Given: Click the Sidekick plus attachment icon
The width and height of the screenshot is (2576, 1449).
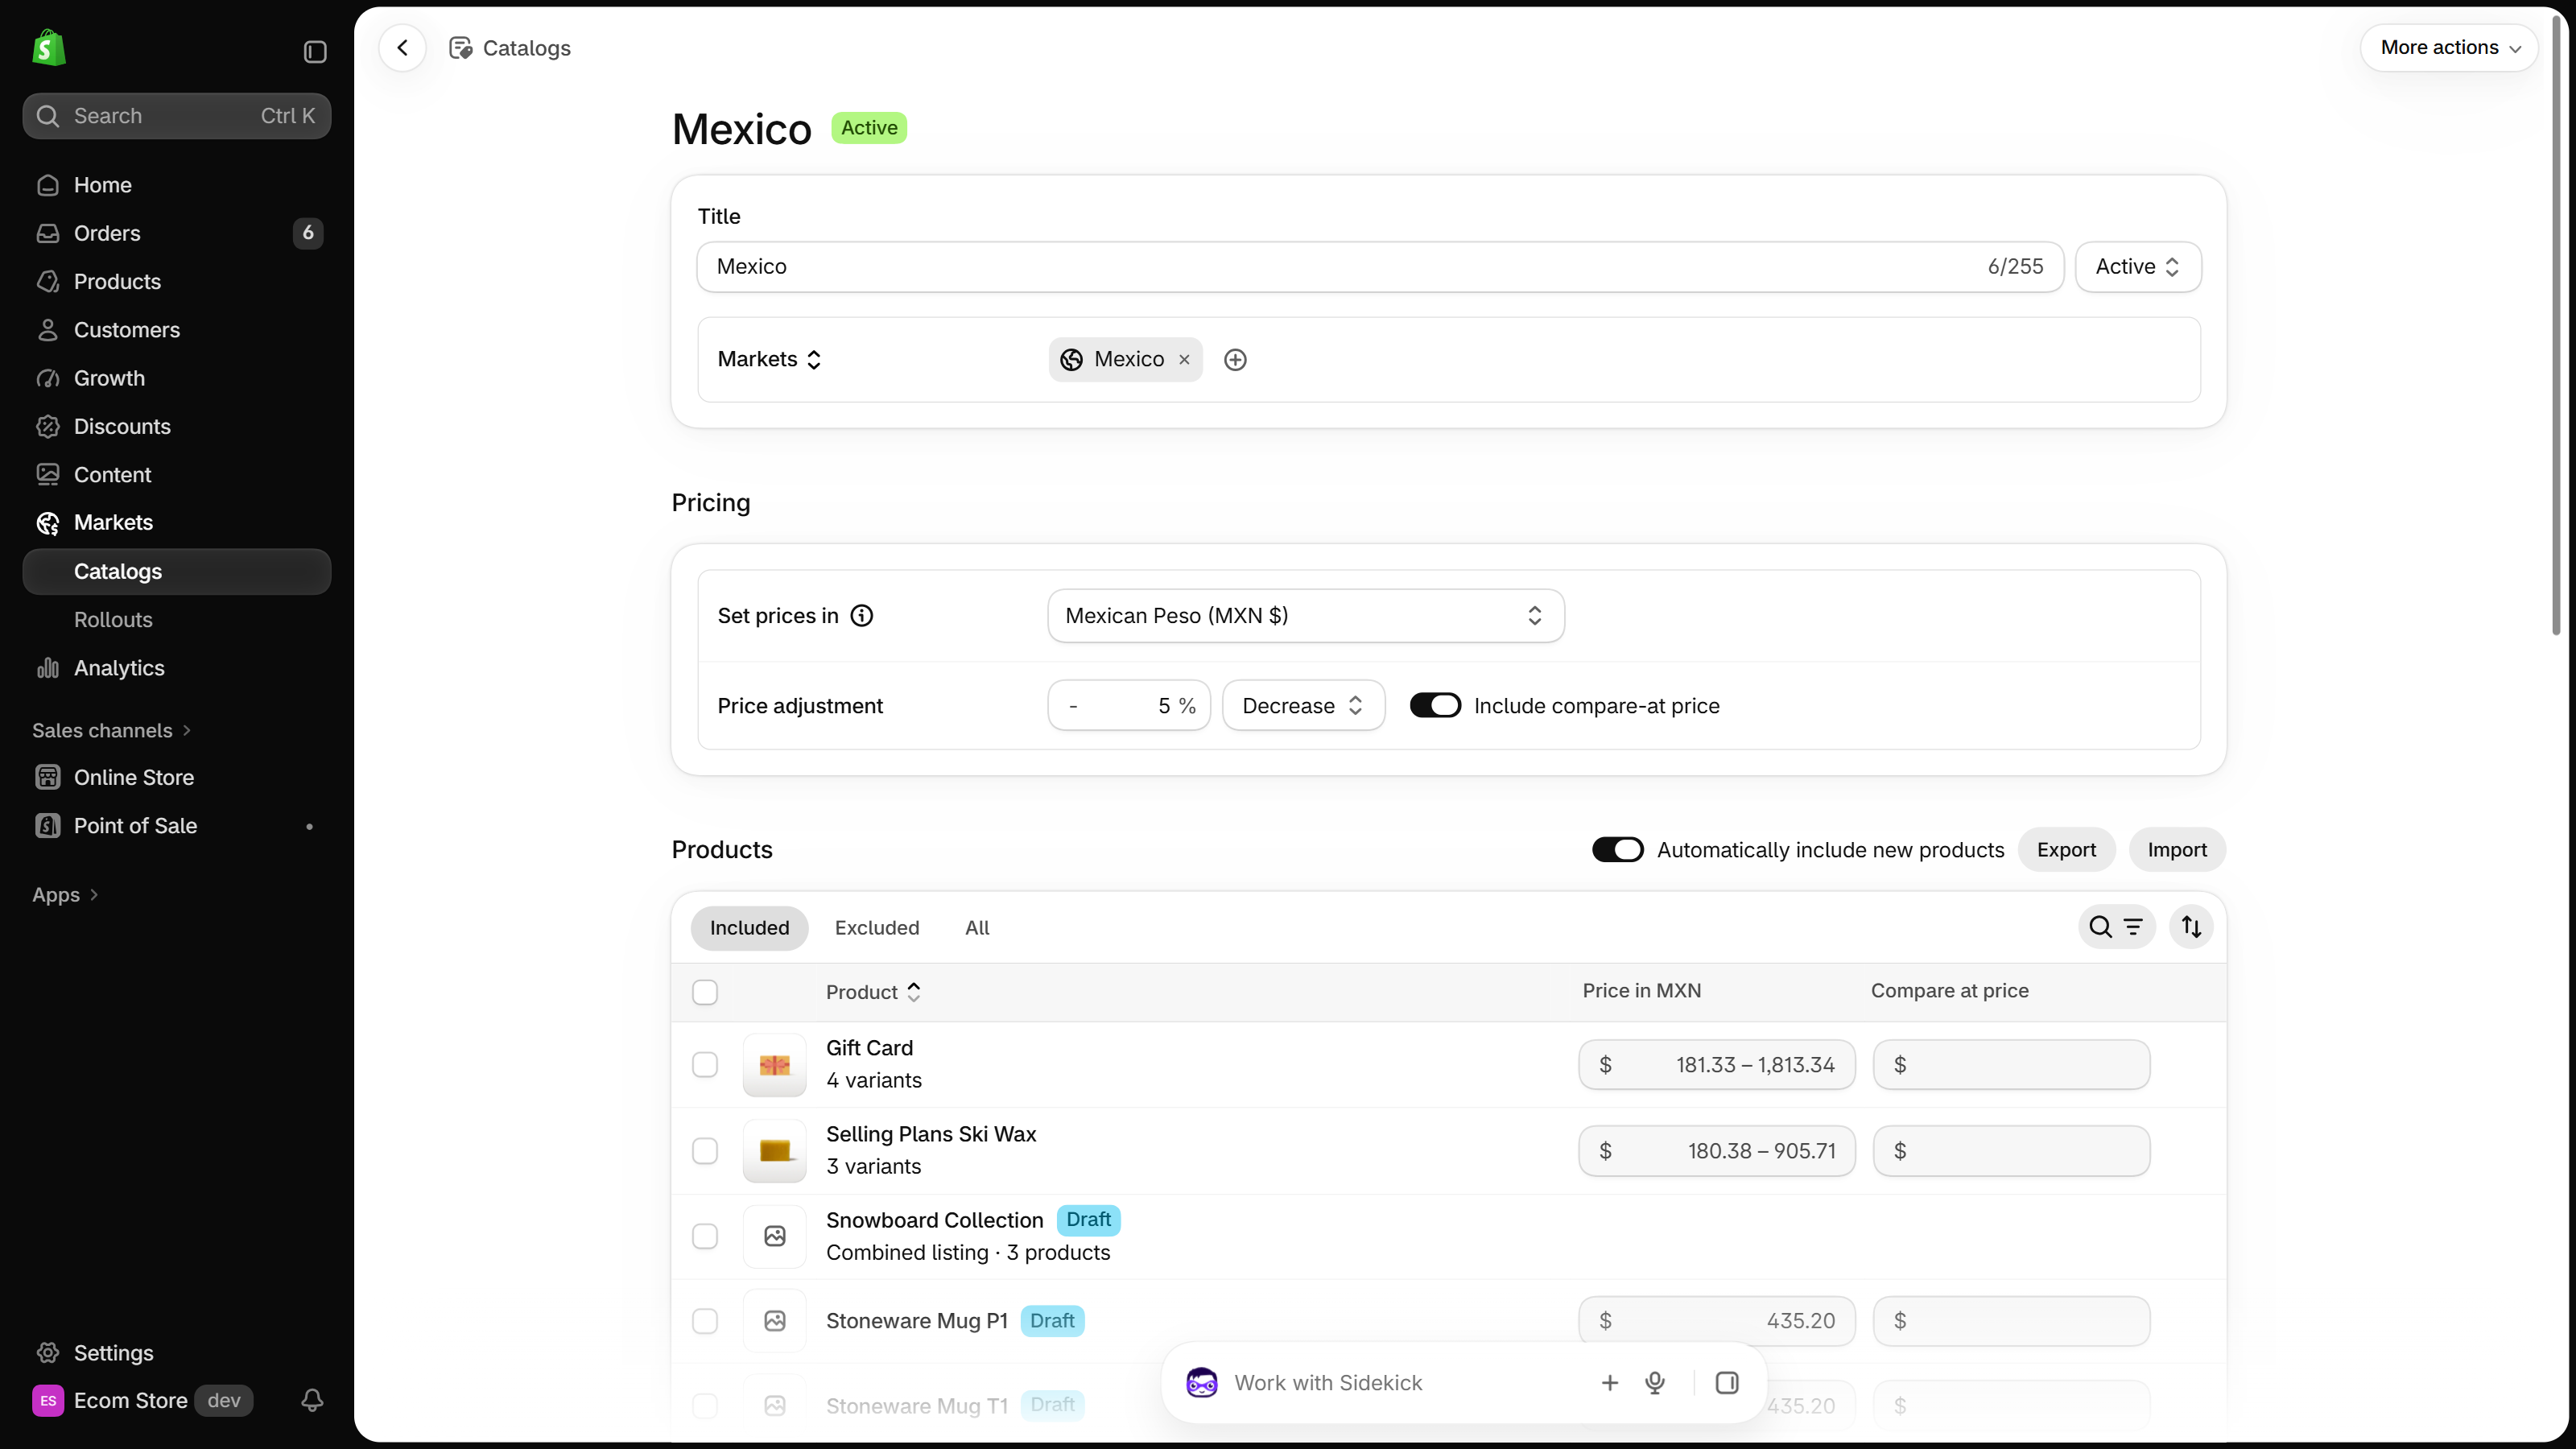Looking at the screenshot, I should pyautogui.click(x=1610, y=1383).
